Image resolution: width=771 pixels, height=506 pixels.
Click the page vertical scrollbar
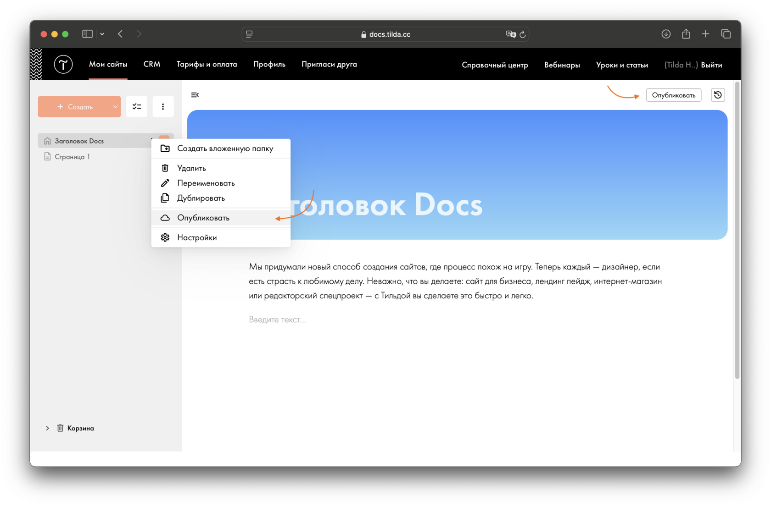pyautogui.click(x=737, y=230)
